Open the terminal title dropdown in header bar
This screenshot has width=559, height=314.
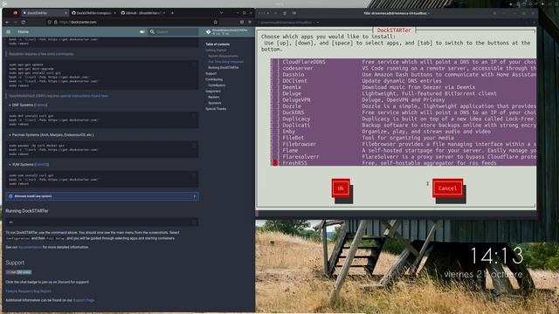click(397, 13)
